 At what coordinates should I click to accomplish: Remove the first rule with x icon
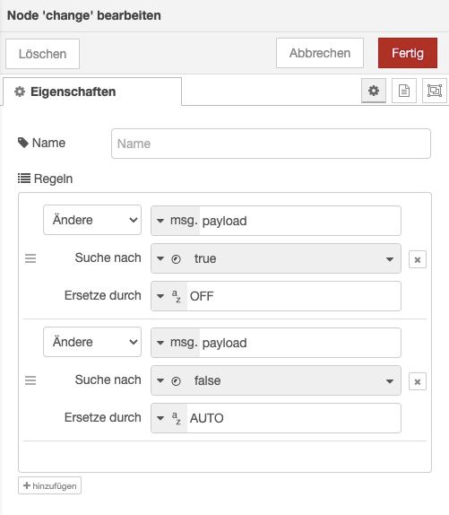418,259
